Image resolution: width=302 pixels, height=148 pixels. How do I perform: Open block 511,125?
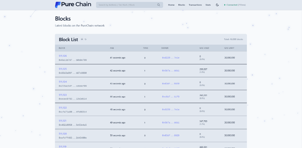(63, 69)
